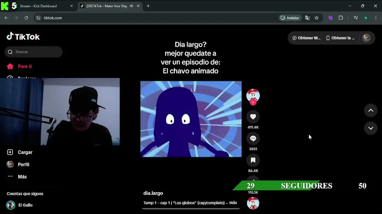The height and width of the screenshot is (214, 382).
Task: Translate this page icon
Action: pos(308,18)
